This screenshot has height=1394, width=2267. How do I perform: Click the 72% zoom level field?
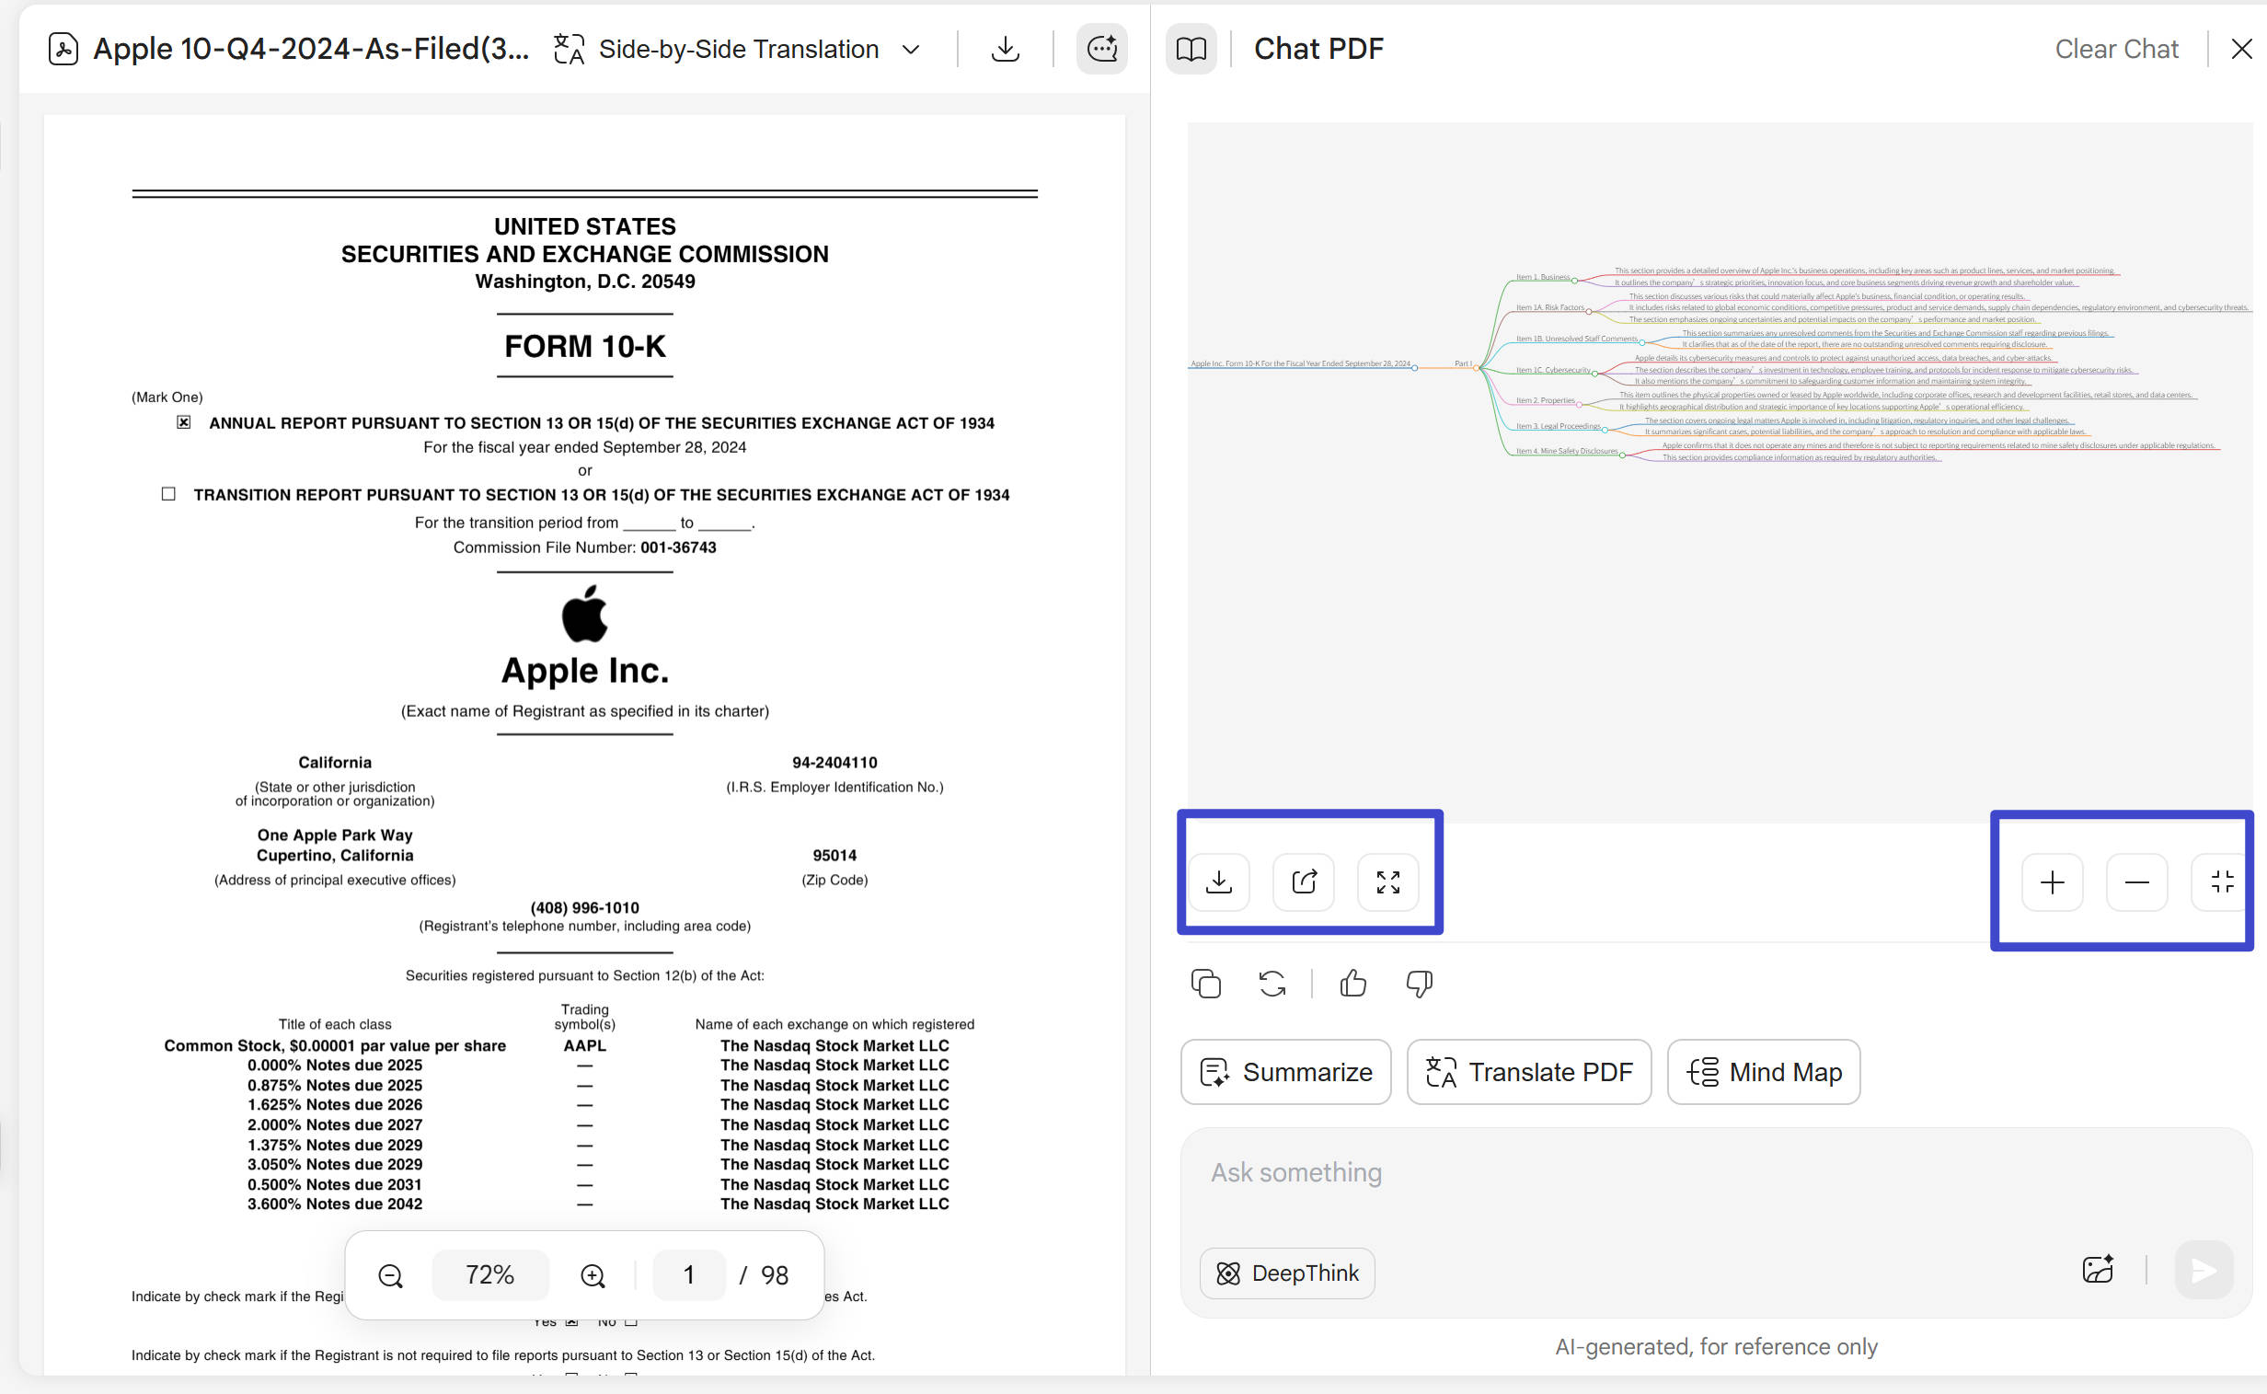click(489, 1275)
